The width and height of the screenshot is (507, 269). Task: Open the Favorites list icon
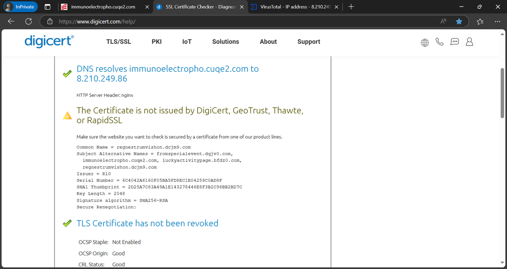480,21
